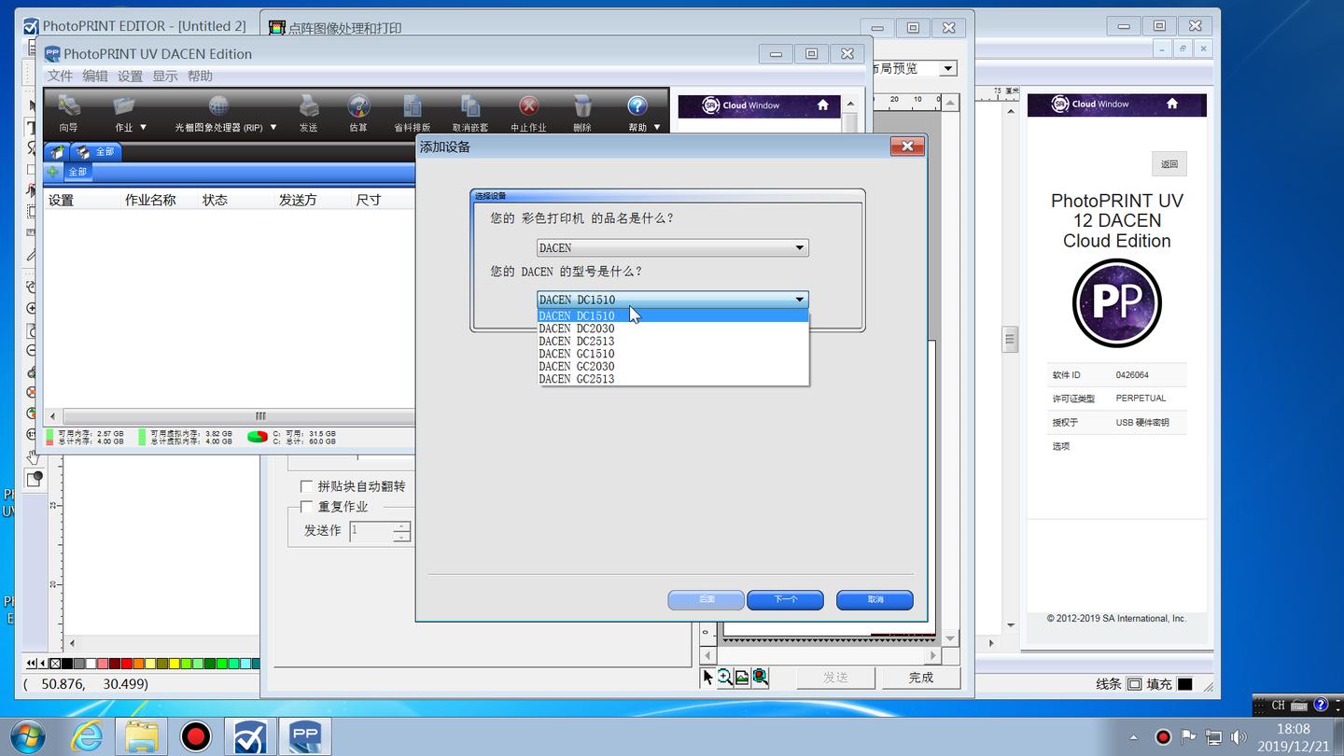Click the 发送方 column header
This screenshot has width=1344, height=756.
[298, 200]
